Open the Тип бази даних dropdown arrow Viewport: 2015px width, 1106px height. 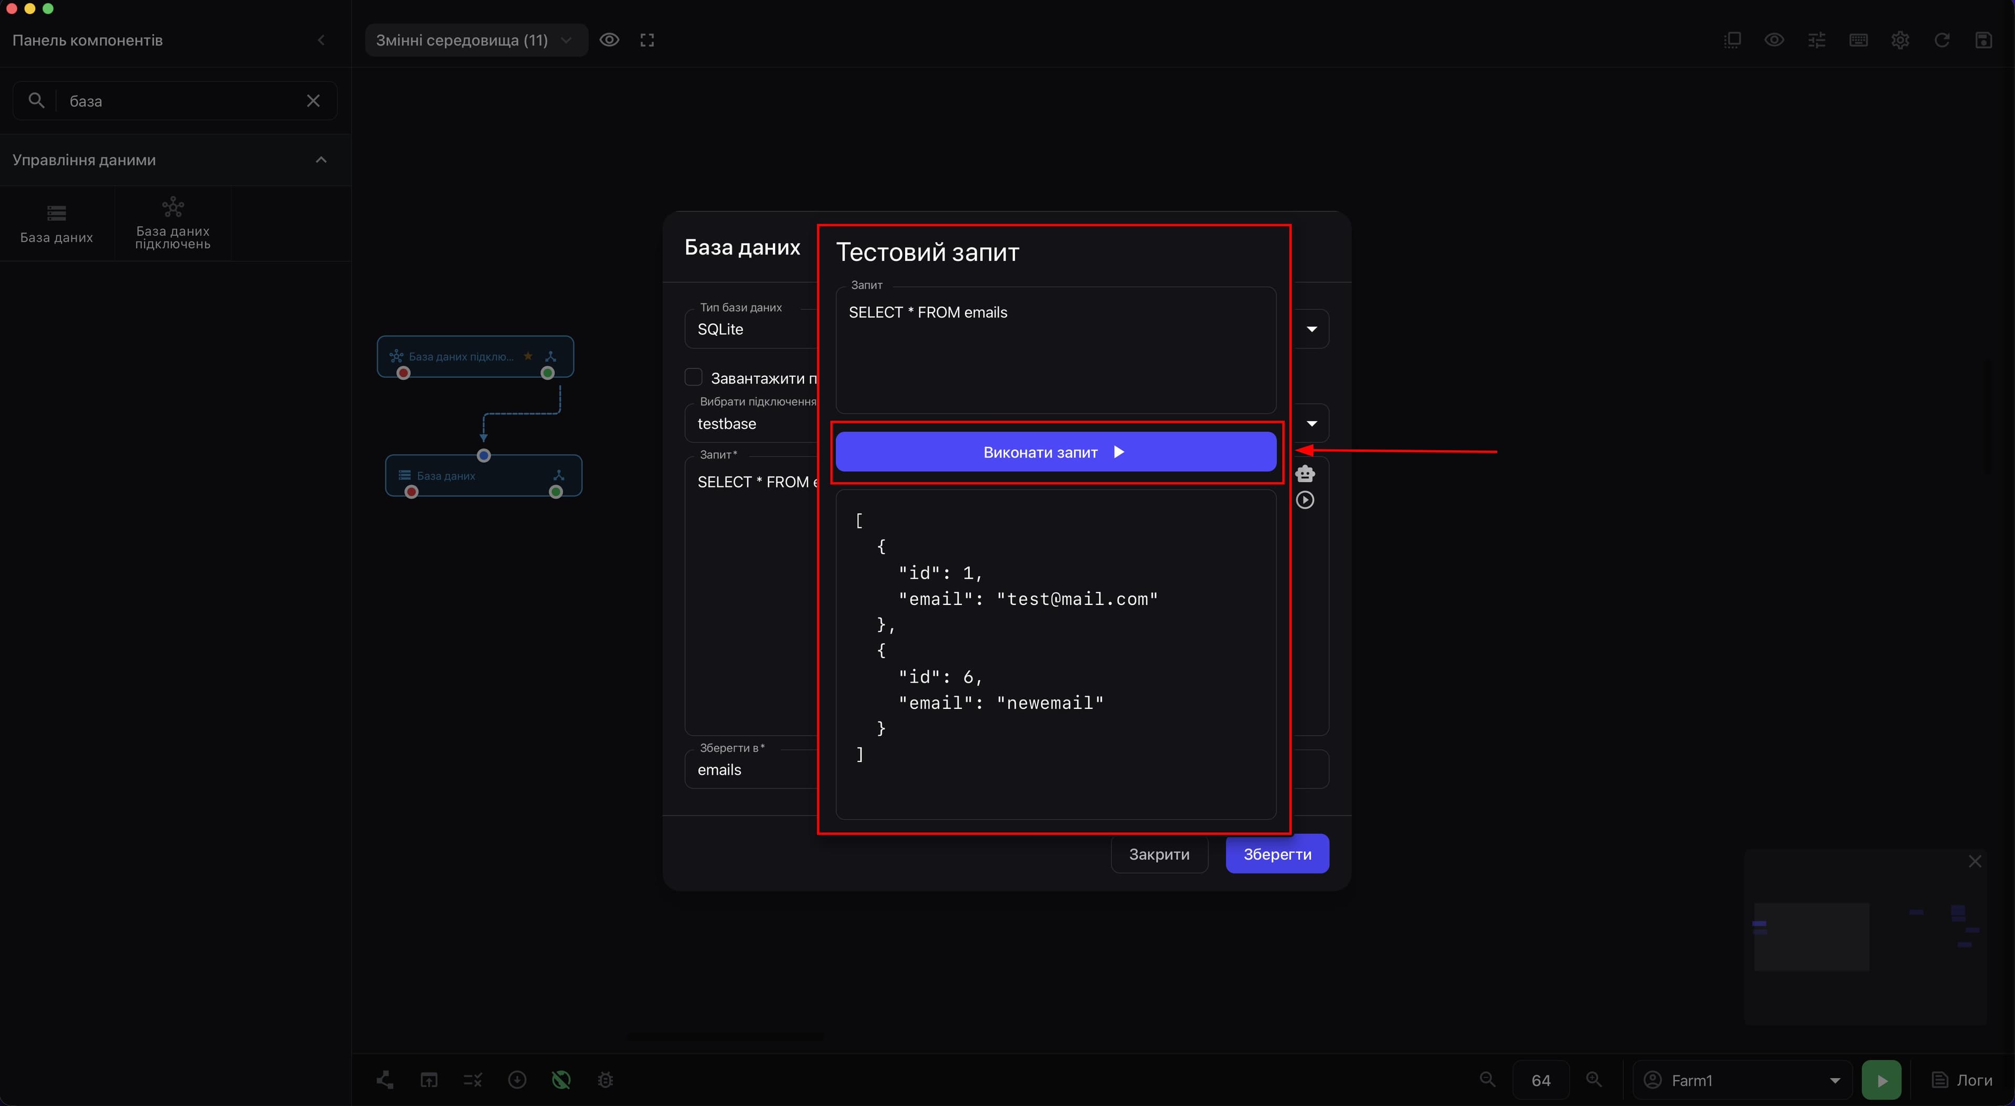tap(1312, 329)
